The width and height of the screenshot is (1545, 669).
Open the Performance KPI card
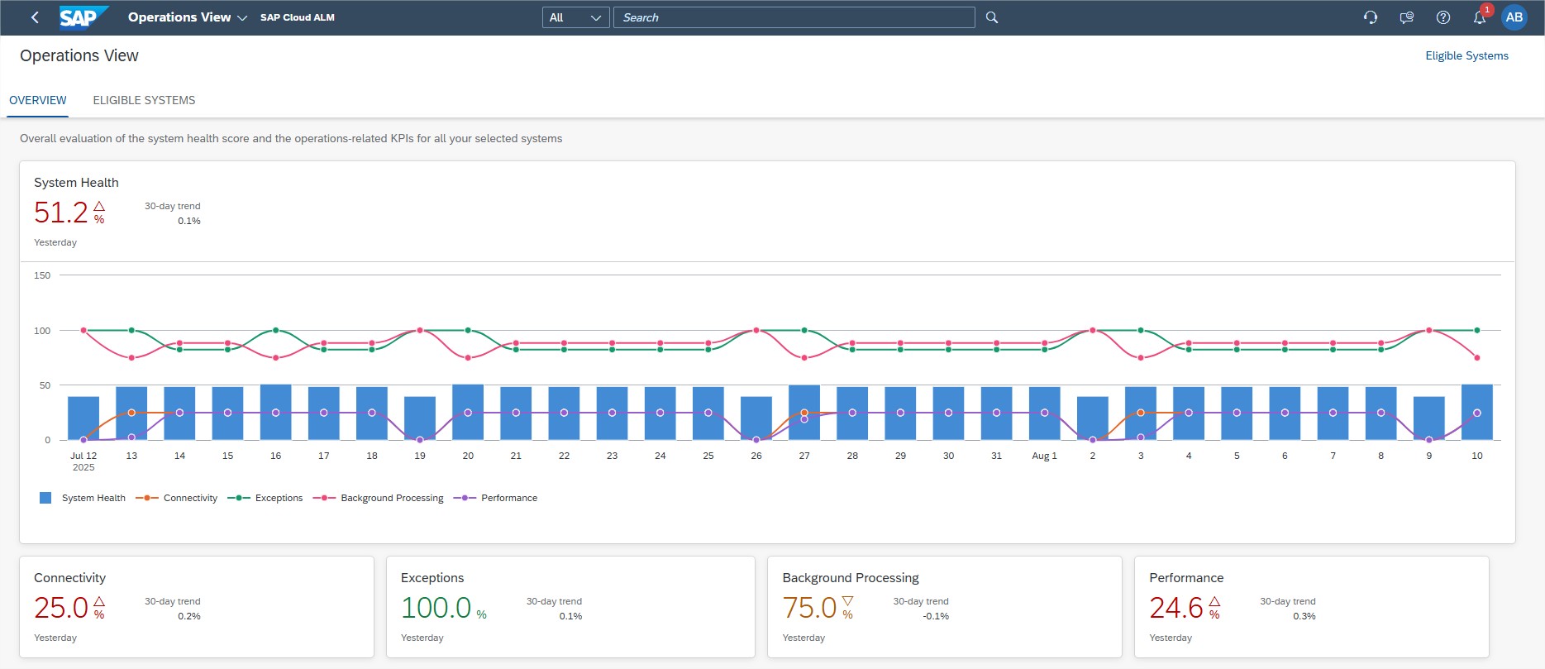(x=1310, y=606)
